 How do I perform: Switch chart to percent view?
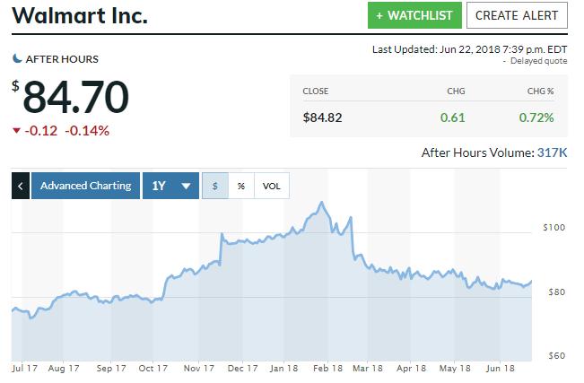point(241,186)
